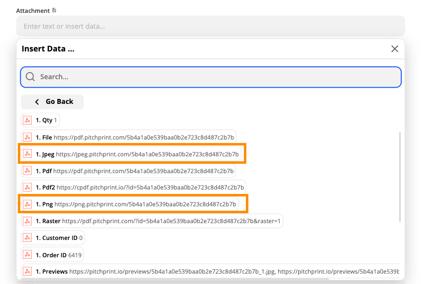
Task: Click the app icon beside 1. Png
Action: (x=27, y=204)
